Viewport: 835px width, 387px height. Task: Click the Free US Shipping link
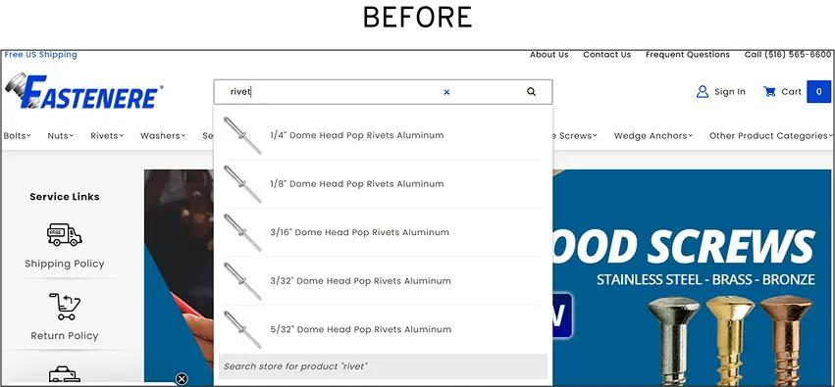[40, 55]
